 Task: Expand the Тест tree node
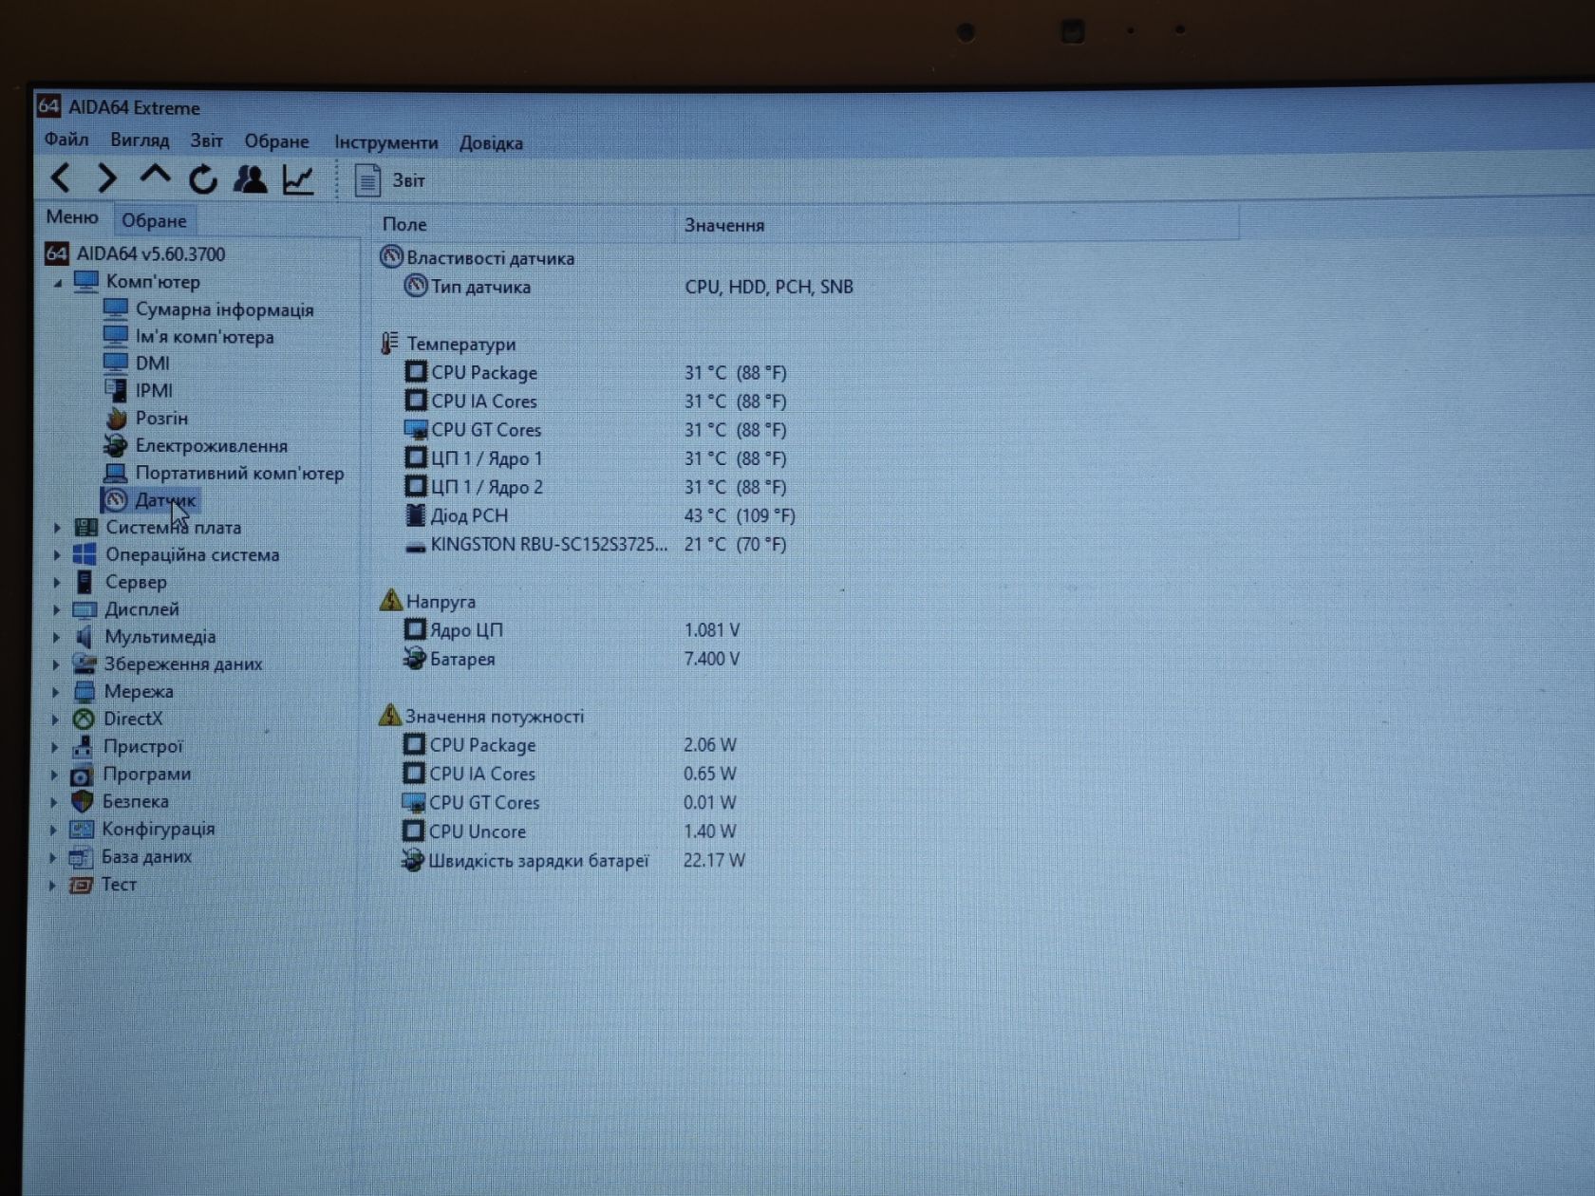[53, 886]
